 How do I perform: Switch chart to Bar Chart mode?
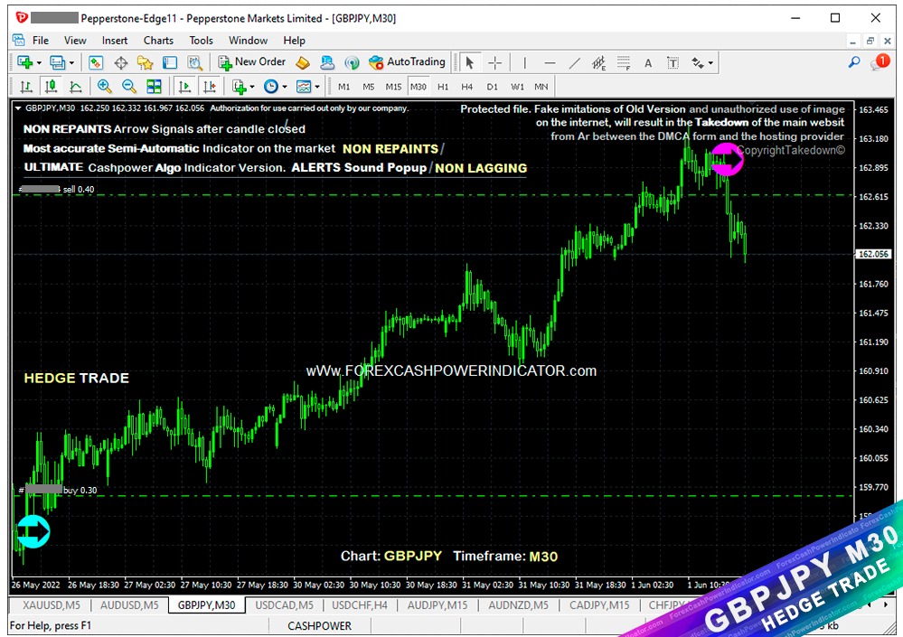click(x=26, y=87)
